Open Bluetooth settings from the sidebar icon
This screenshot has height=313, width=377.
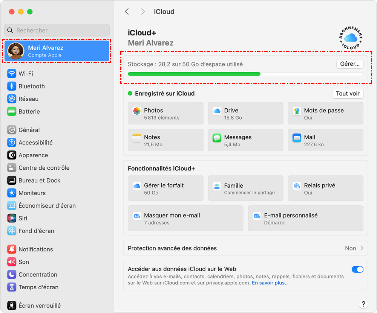pos(12,86)
